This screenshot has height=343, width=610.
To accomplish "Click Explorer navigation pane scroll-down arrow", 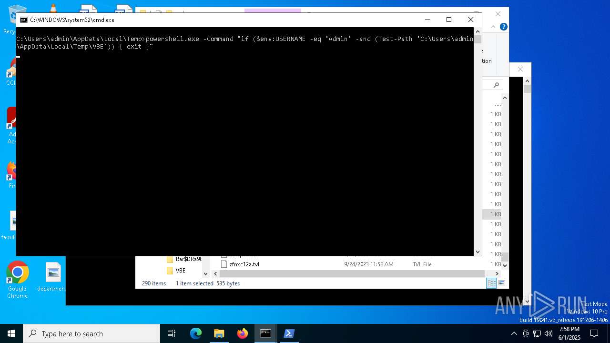I will point(206,273).
